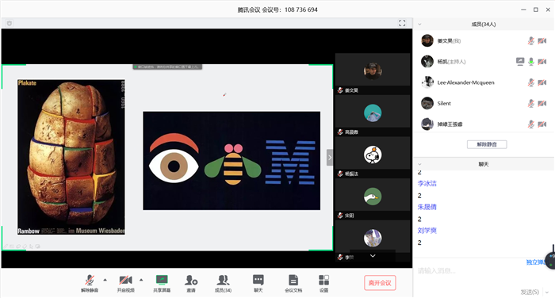Select the Snoopy-avatar participant video tile
The image size is (555, 298).
click(x=373, y=158)
